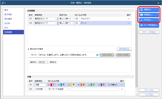
Task: Click the red 赤 color swatch
Action: [53, 85]
